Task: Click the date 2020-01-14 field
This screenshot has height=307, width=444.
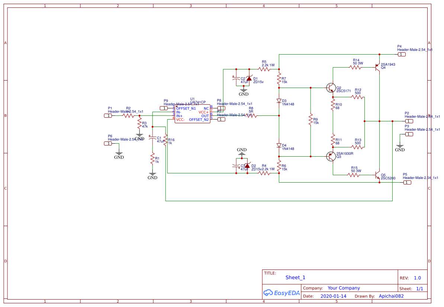Action: pyautogui.click(x=333, y=296)
